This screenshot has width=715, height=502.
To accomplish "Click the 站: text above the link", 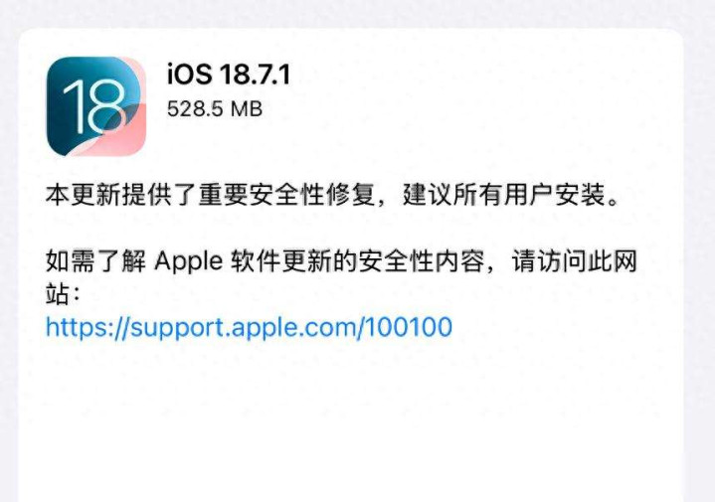I will 64,293.
